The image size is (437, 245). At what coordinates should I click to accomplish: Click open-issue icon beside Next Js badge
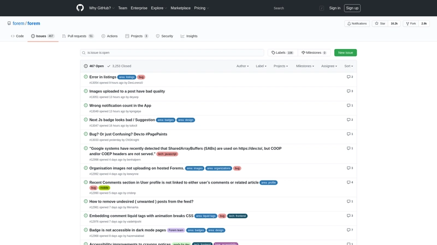tap(86, 119)
